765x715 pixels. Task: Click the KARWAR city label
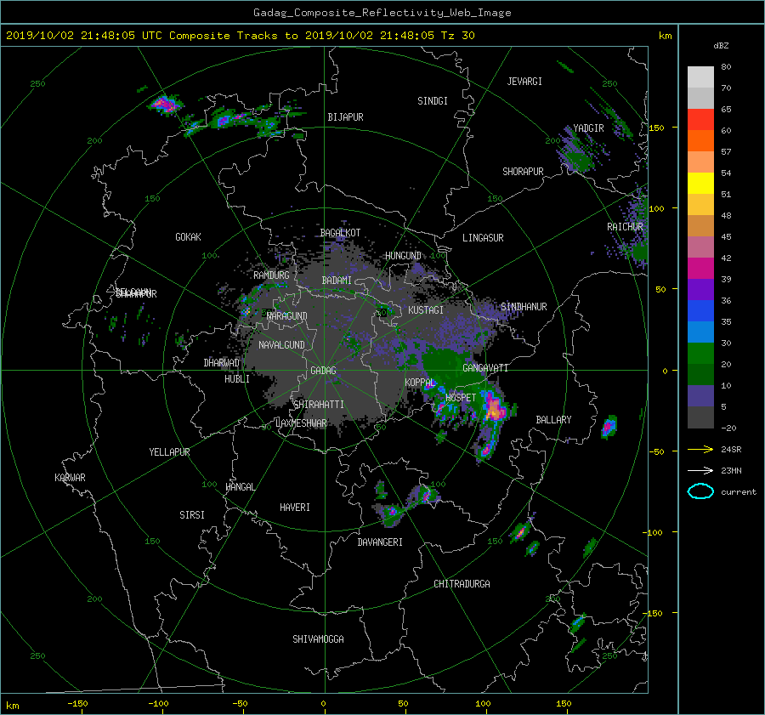tap(70, 478)
